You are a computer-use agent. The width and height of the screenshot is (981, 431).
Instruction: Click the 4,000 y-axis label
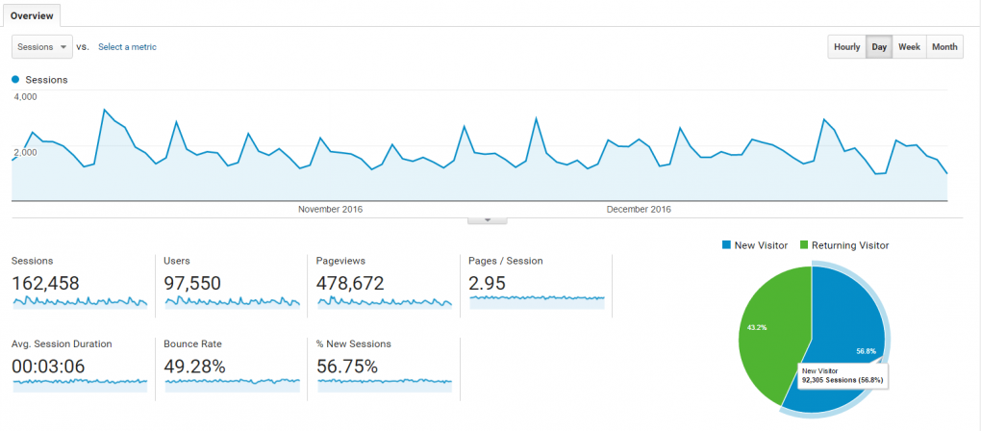(x=26, y=97)
